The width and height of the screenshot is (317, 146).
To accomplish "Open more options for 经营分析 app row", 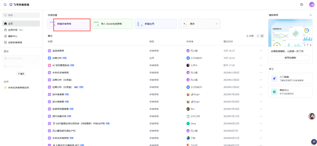I will point(261,58).
